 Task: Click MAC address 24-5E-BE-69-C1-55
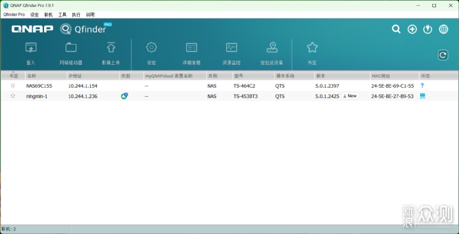(393, 86)
